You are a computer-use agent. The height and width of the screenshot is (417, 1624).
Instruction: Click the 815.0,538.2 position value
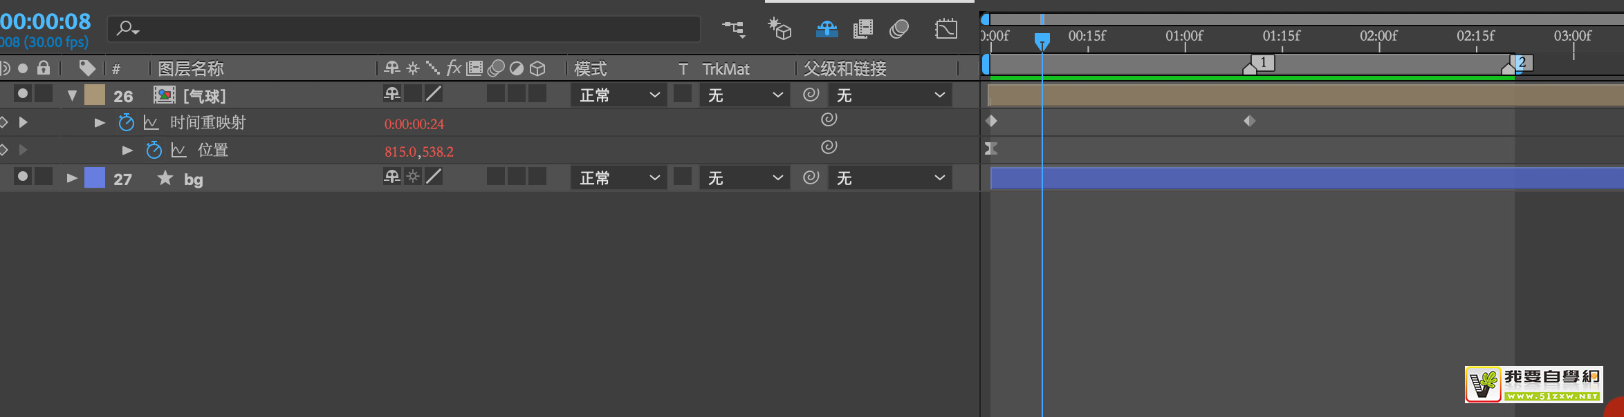point(419,151)
